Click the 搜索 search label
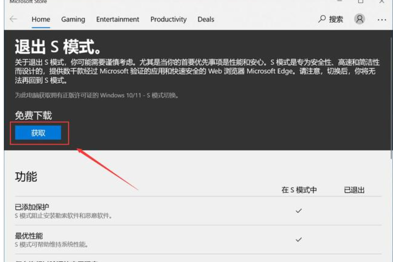This screenshot has height=262, width=393. point(336,19)
